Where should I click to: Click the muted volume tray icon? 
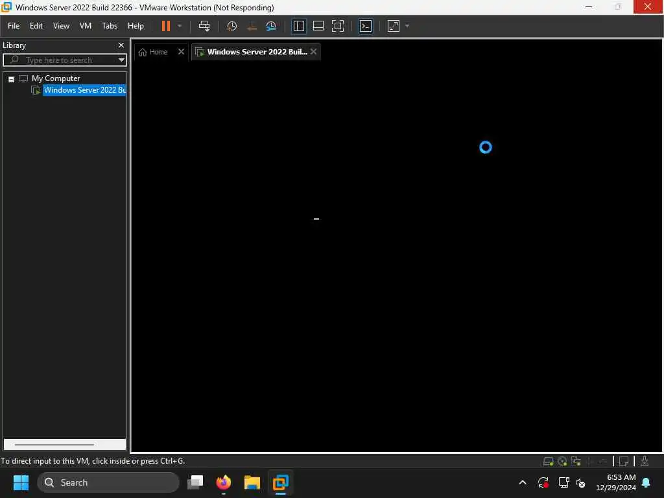click(x=580, y=482)
